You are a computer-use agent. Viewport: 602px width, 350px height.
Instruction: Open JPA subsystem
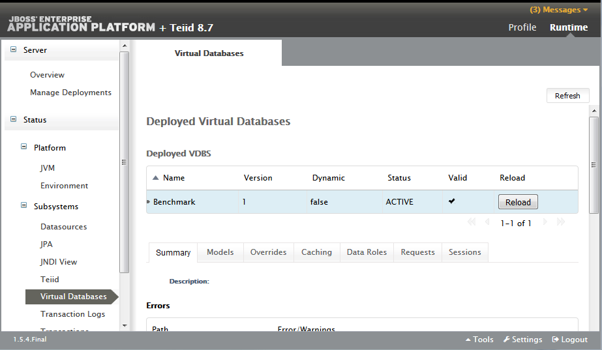(46, 244)
